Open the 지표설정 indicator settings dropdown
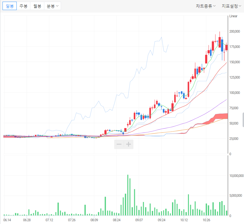This screenshot has width=244, height=224. [x=231, y=6]
